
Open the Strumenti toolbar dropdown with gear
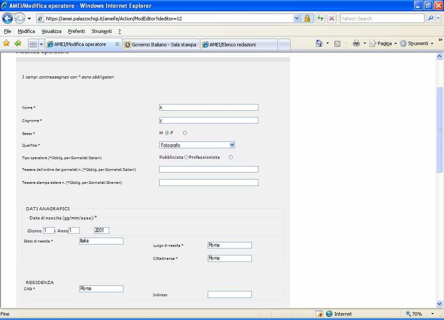[x=417, y=44]
